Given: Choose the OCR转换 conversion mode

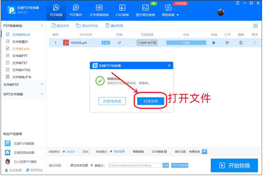Looking at the screenshot, I should tap(149, 152).
